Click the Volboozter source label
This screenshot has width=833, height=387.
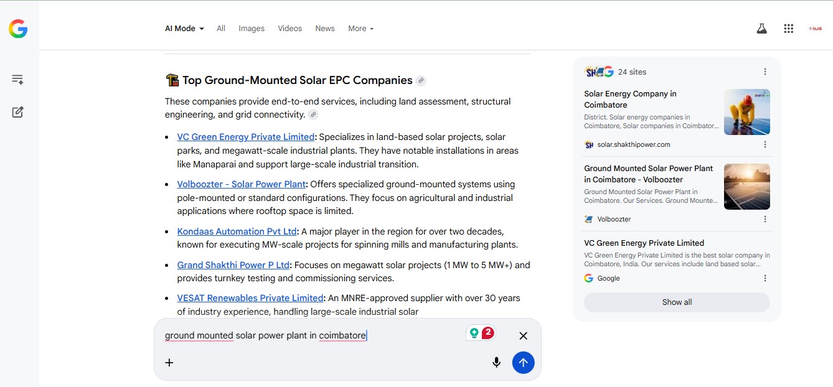614,219
